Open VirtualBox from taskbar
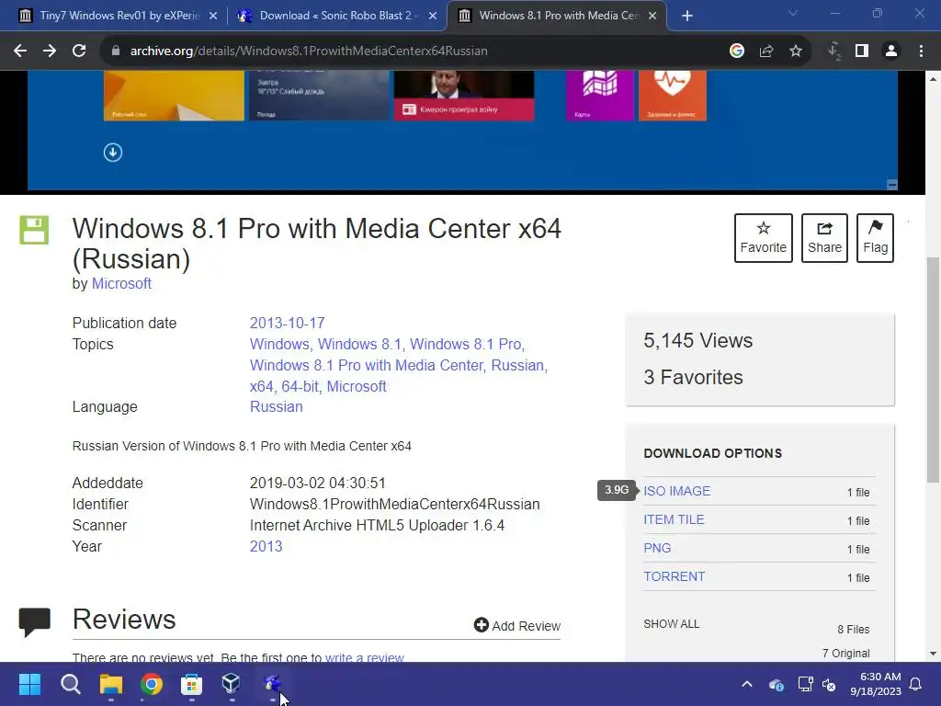 coord(232,684)
